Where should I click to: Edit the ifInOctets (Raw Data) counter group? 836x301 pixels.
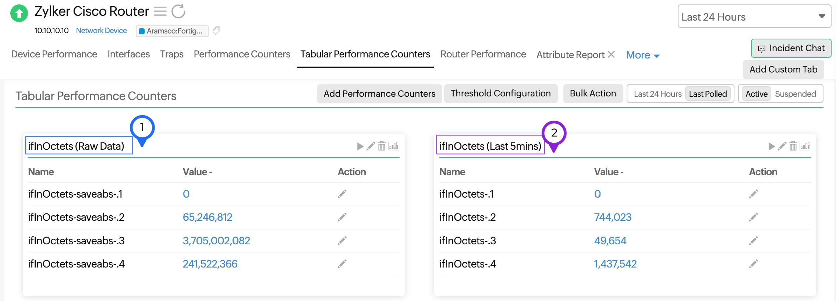coord(371,146)
